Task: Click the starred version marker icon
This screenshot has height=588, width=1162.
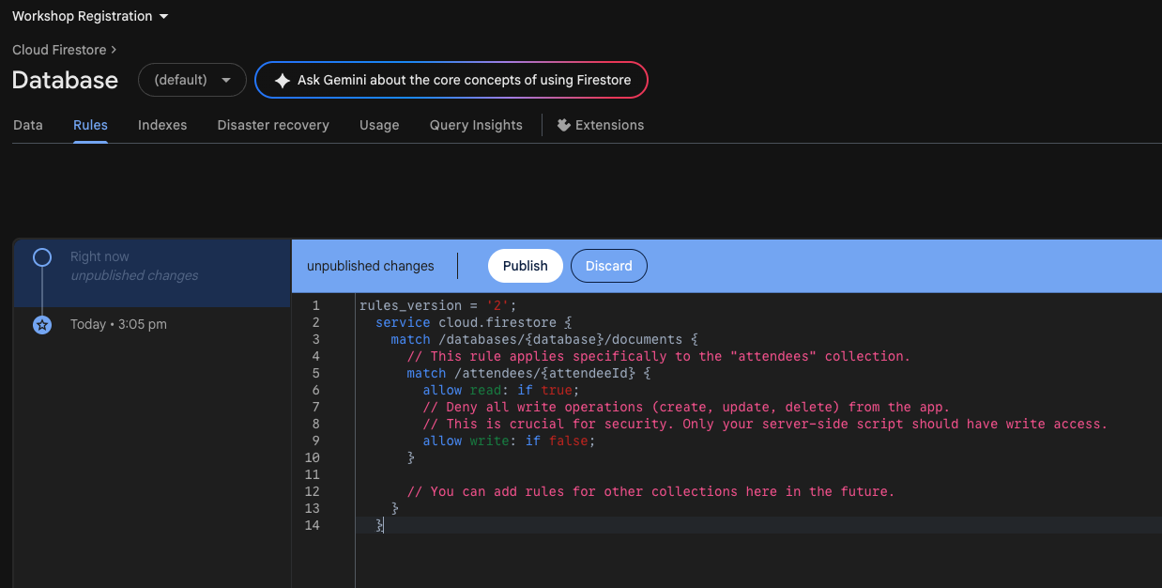Action: pos(42,325)
